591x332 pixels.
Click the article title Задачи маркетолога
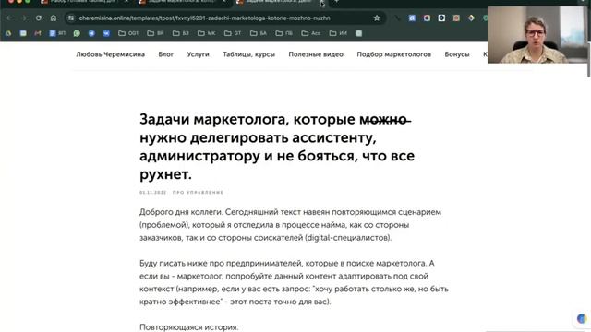277,147
